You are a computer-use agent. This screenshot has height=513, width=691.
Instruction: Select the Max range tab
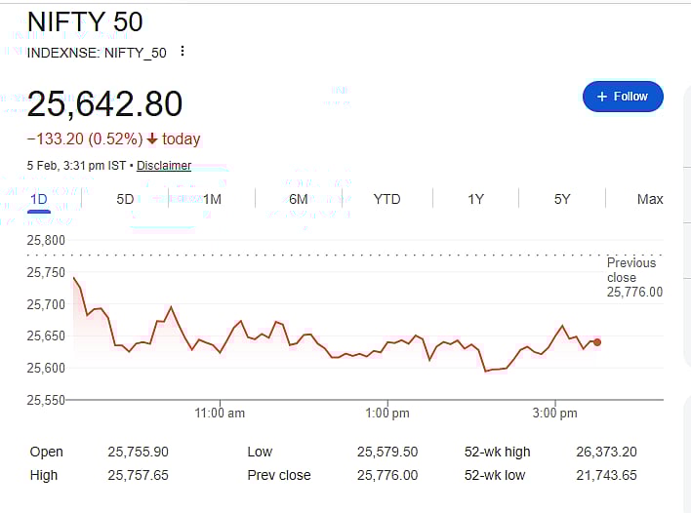pos(650,199)
